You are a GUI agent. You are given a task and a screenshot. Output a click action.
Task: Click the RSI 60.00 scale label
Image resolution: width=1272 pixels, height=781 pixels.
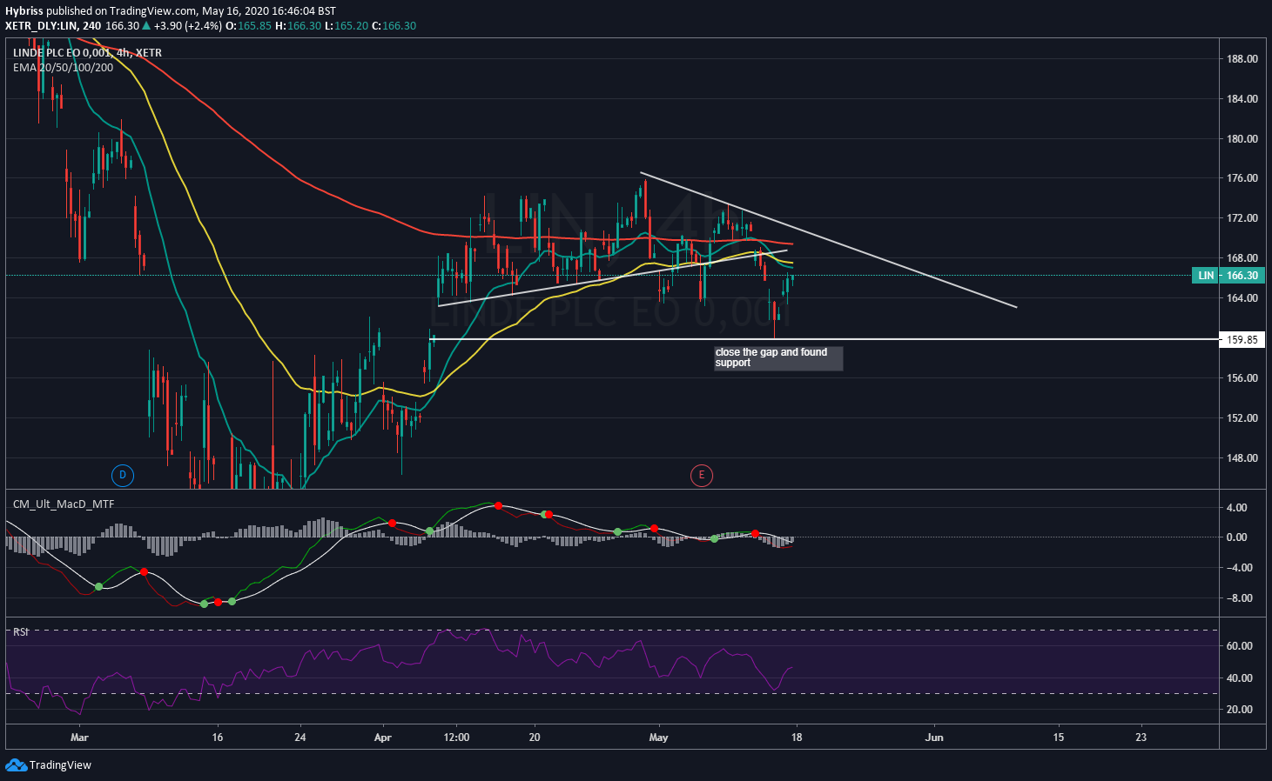coord(1239,646)
